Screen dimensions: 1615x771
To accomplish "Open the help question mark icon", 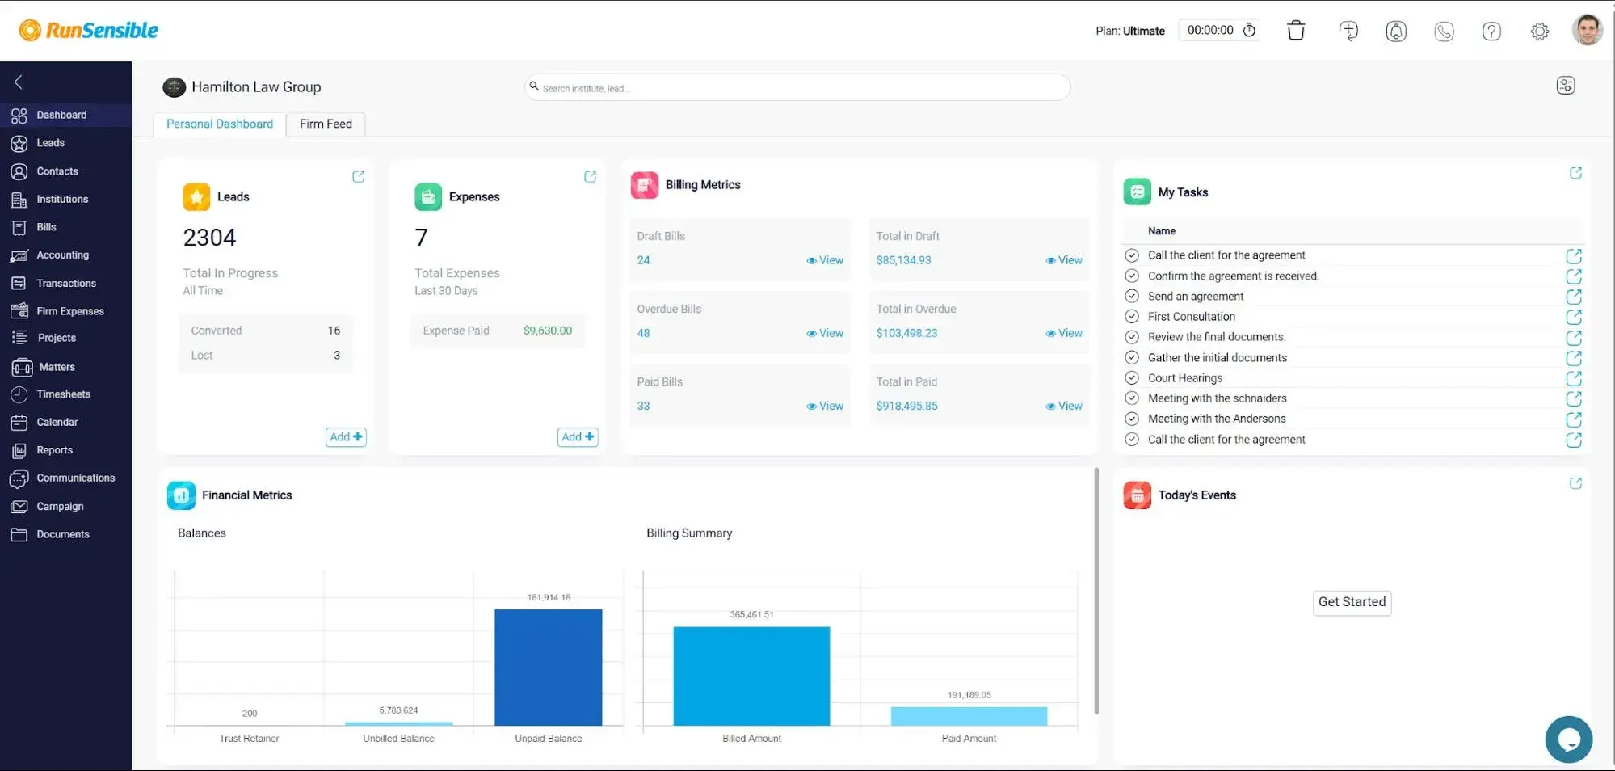I will [x=1491, y=31].
